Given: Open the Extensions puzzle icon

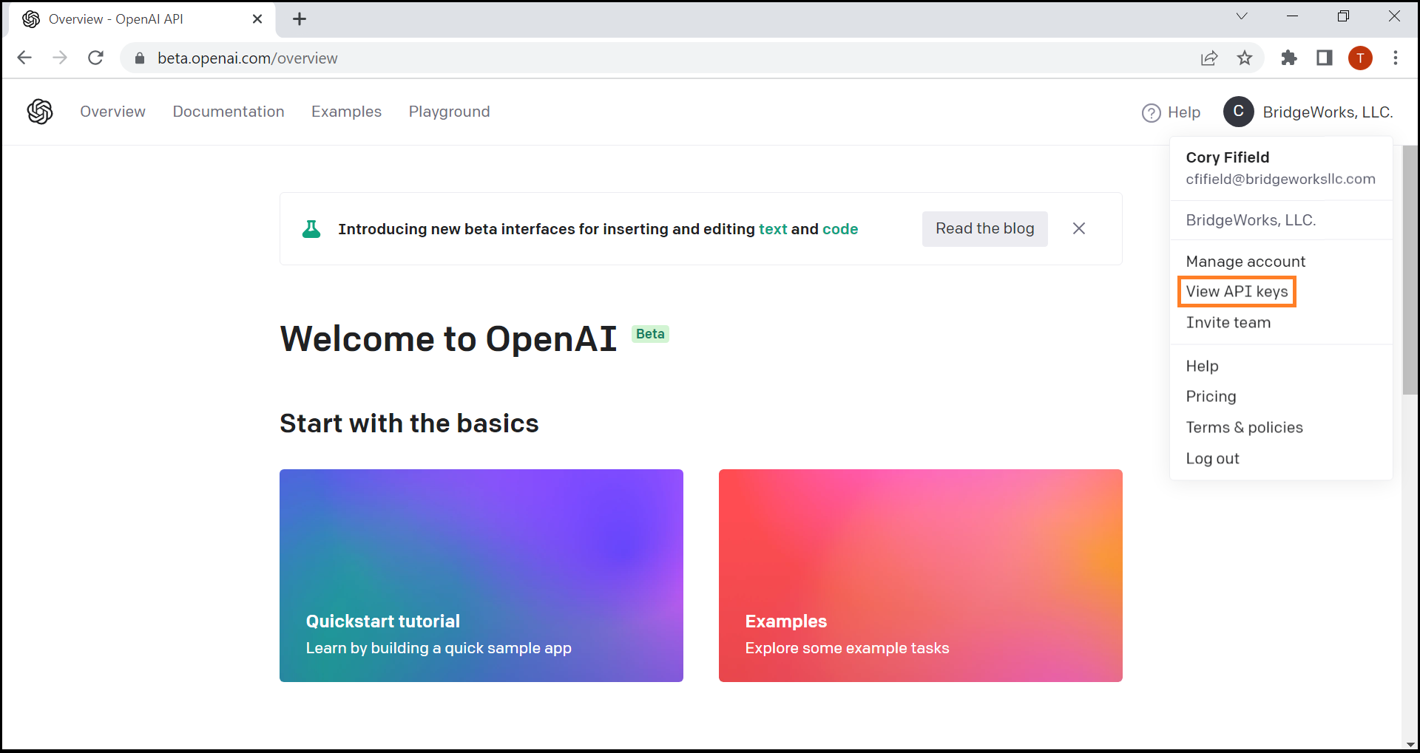Looking at the screenshot, I should 1289,58.
